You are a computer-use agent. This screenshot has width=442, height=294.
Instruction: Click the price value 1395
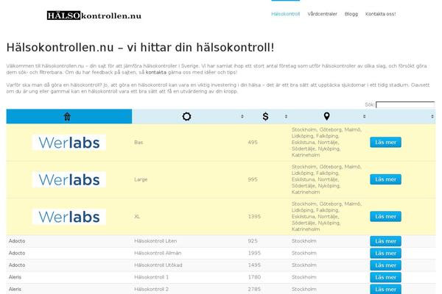[x=254, y=217]
